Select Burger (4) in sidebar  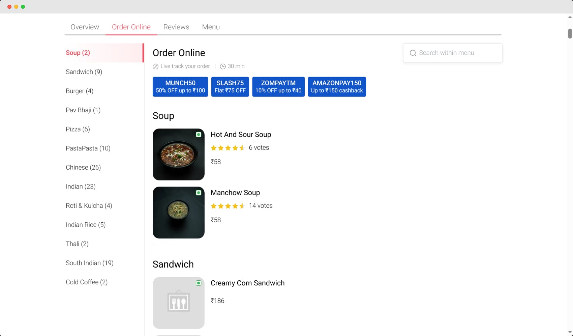[80, 91]
